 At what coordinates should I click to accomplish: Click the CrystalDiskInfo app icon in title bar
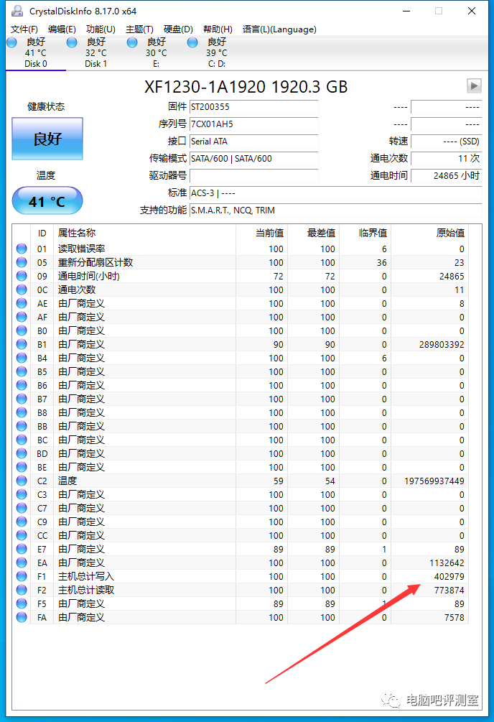click(17, 11)
